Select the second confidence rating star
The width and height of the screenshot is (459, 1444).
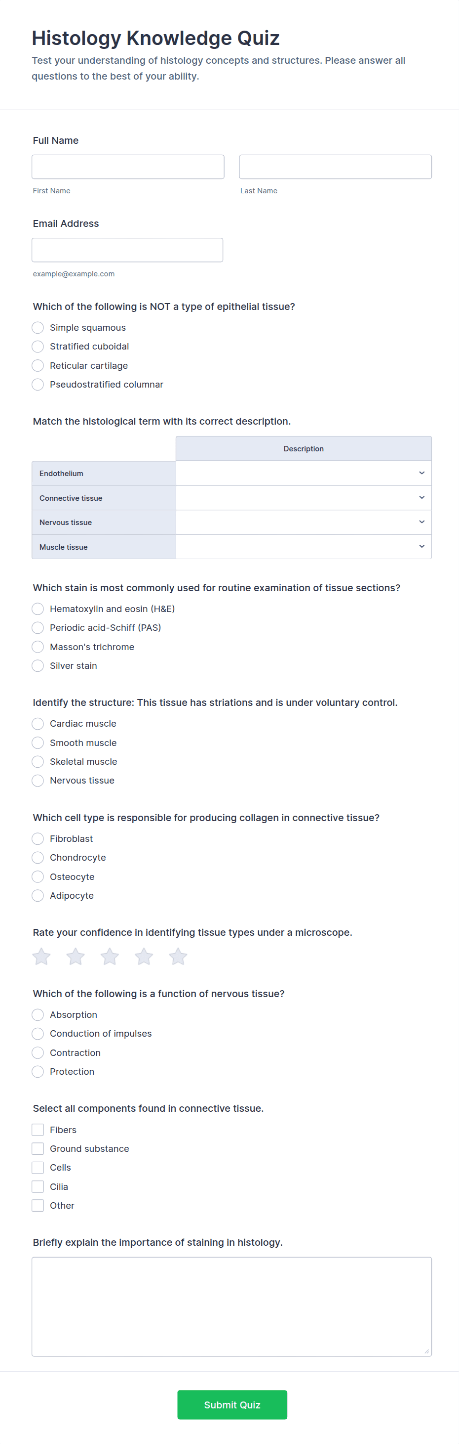(76, 956)
